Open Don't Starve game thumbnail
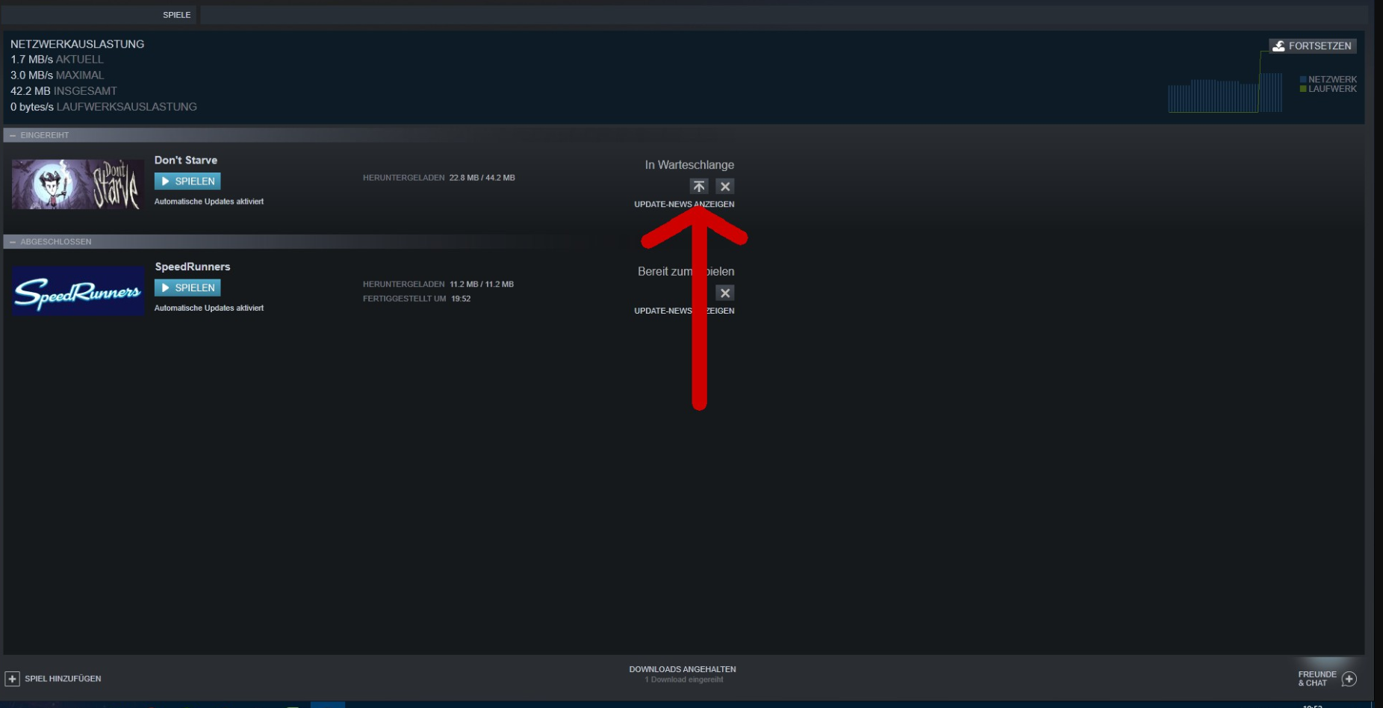1383x708 pixels. point(78,184)
